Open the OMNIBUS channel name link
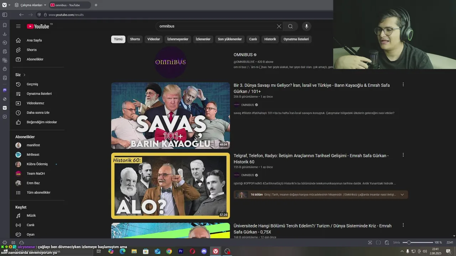 [x=243, y=55]
